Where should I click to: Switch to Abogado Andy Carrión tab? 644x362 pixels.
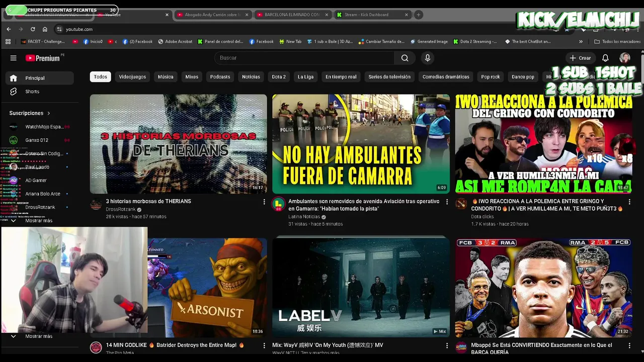(x=213, y=15)
